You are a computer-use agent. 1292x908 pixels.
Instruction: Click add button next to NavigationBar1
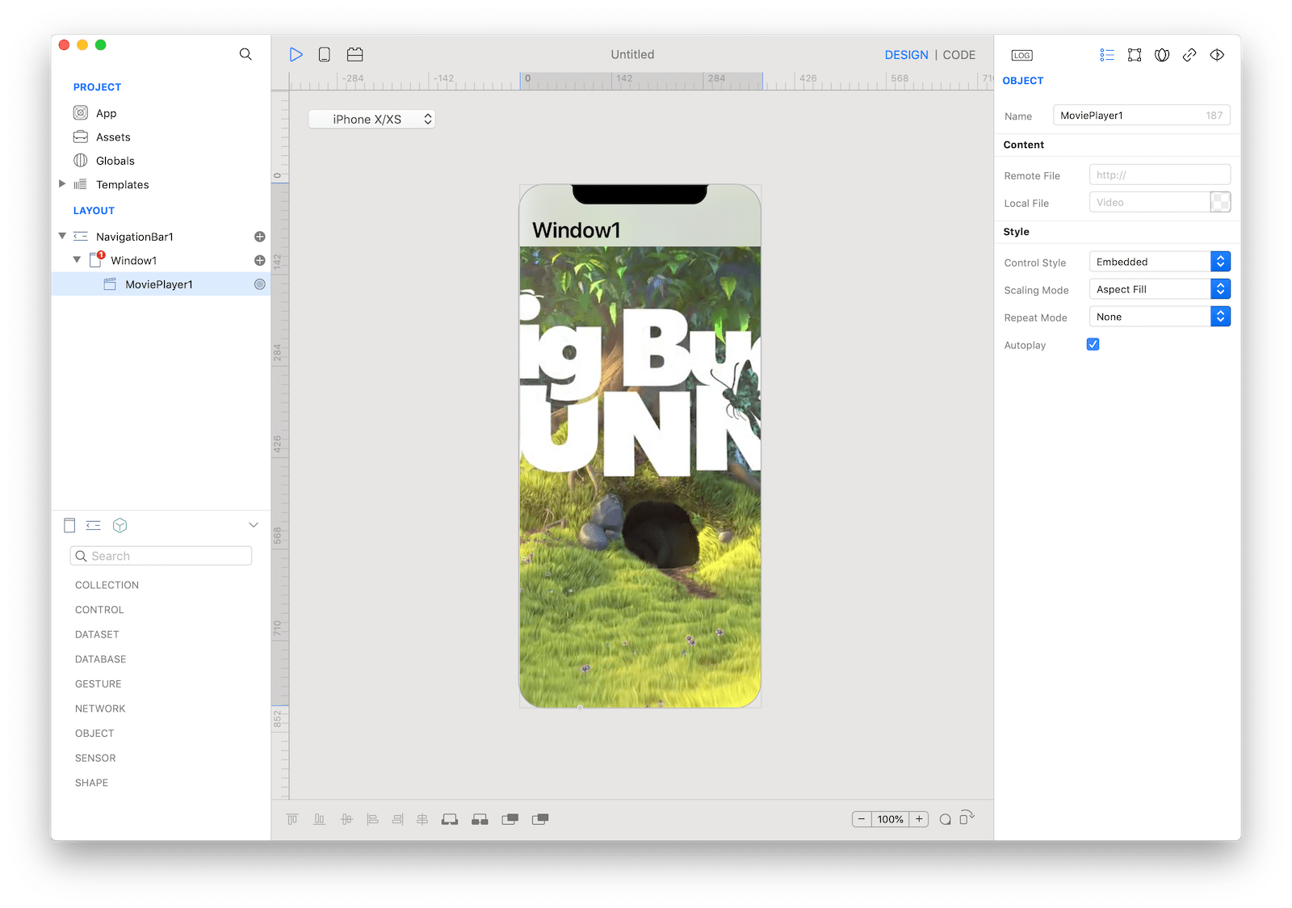coord(260,237)
